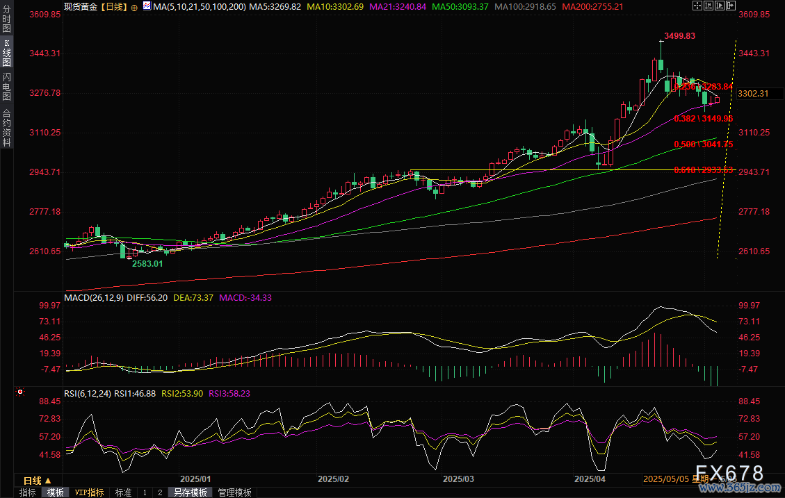Click the 2025/05/05 date marker on timeline
Viewport: 785px width, 498px height.
click(666, 479)
